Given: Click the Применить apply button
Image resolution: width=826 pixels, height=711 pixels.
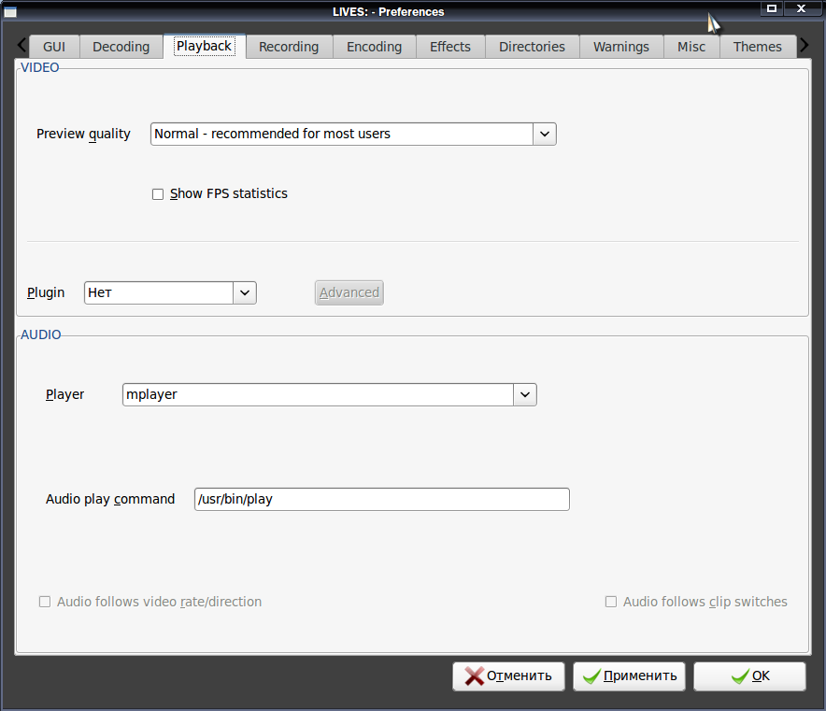Looking at the screenshot, I should 629,676.
